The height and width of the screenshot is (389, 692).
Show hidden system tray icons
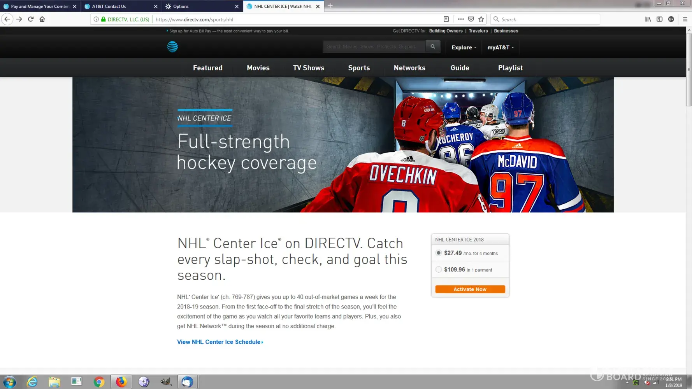point(627,383)
